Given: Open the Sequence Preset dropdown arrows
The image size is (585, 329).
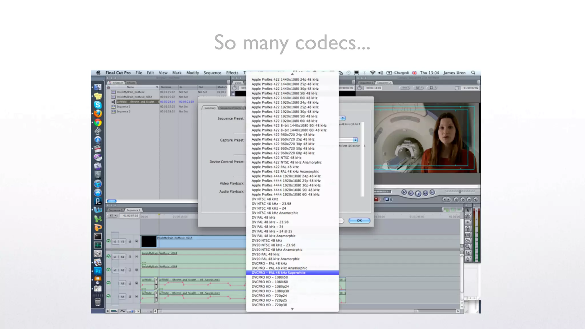Looking at the screenshot, I should pos(342,118).
